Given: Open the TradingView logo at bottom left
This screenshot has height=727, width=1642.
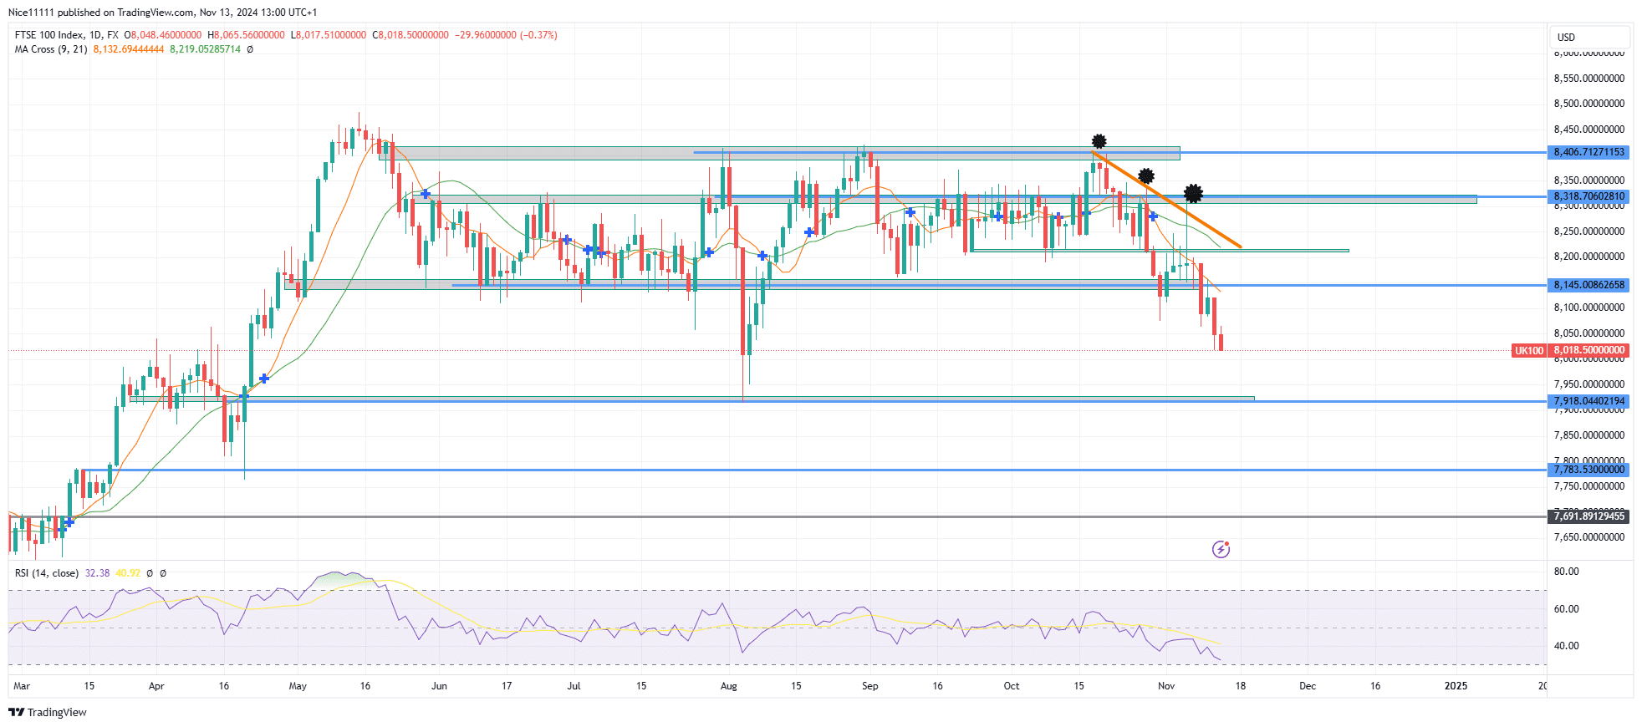Looking at the screenshot, I should [48, 712].
